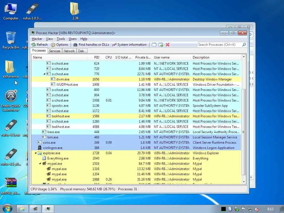284x213 pixels.
Task: Click the find window and thread icon
Action: [161, 45]
